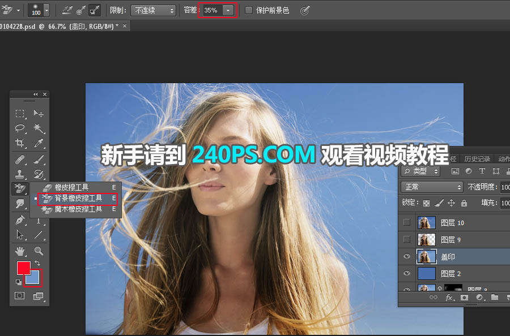Choose background swatch sampling option
The image size is (510, 336).
tap(95, 10)
